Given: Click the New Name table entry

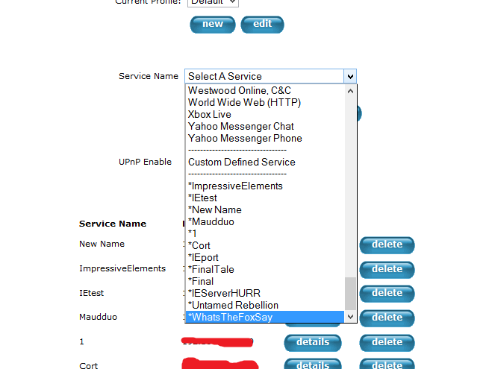Looking at the screenshot, I should point(102,244).
